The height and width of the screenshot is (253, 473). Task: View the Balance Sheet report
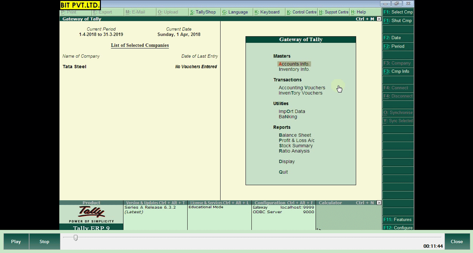(295, 135)
